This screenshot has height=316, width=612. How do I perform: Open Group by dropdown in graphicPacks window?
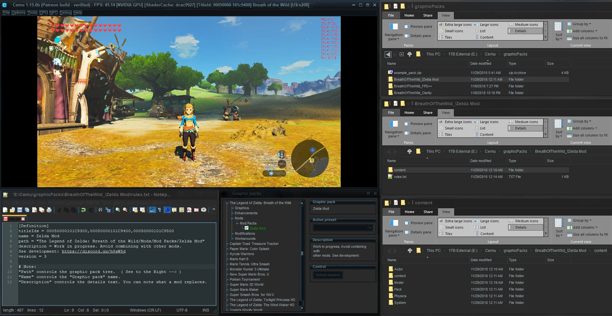pyautogui.click(x=582, y=24)
